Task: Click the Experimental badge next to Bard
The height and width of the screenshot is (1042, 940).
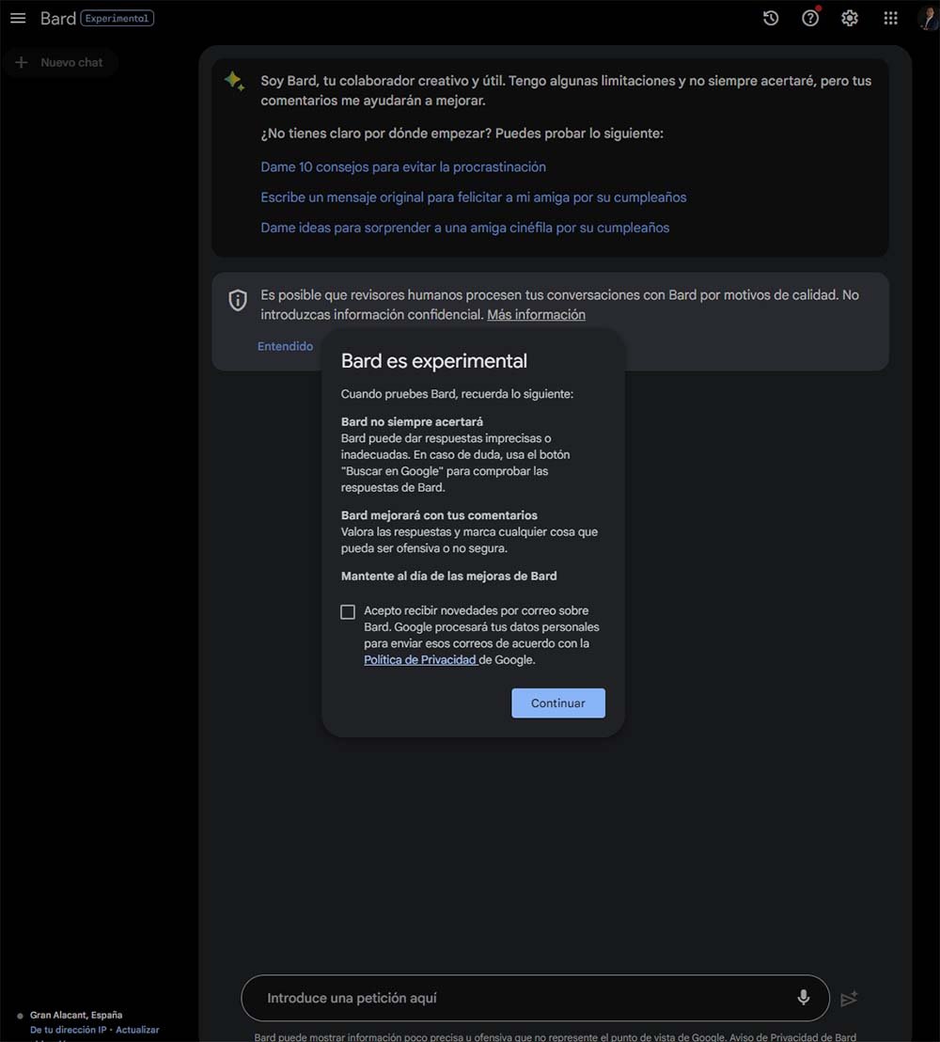Action: click(x=117, y=18)
